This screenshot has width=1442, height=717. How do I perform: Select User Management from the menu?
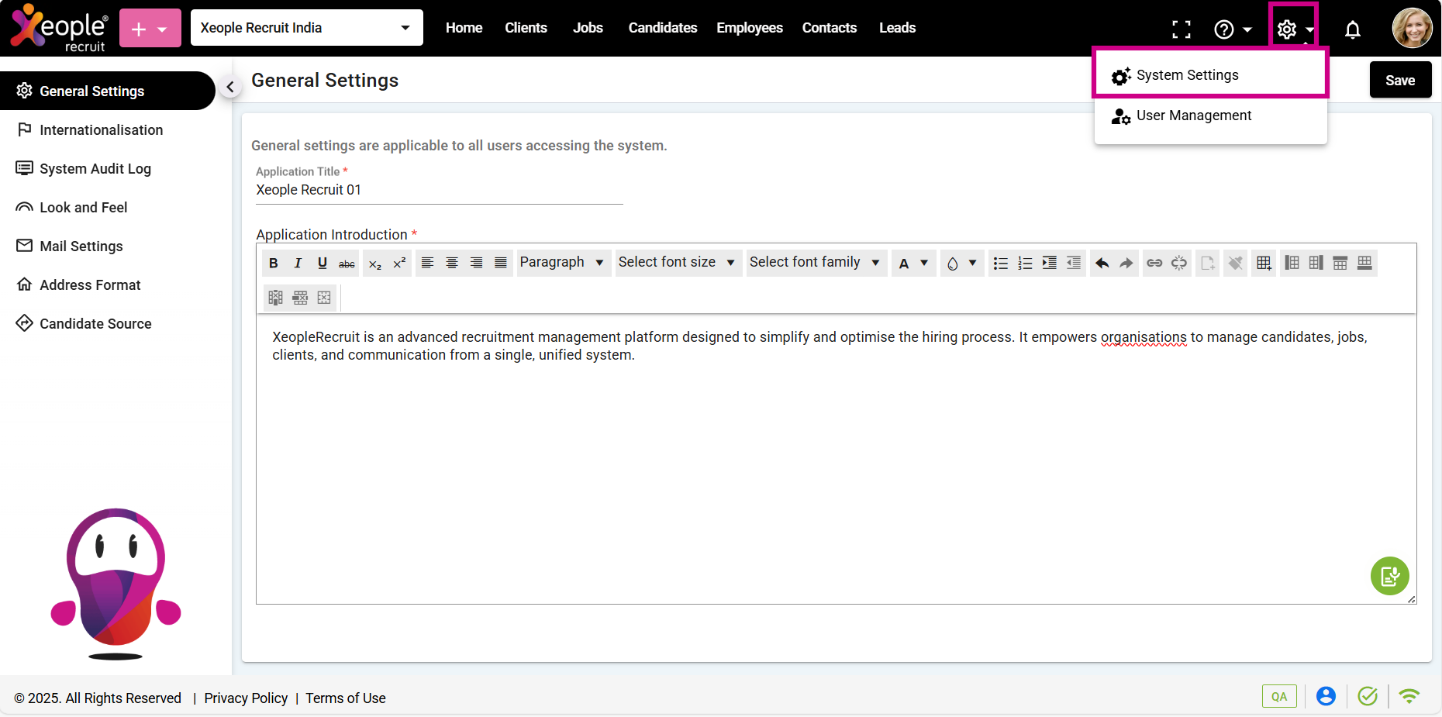[x=1193, y=115]
